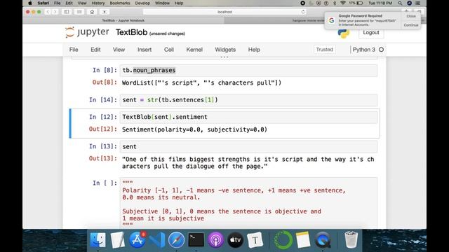Screen dimensions: 449x252
Task: Open Podcasts from the Dock
Action: pyautogui.click(x=215, y=239)
